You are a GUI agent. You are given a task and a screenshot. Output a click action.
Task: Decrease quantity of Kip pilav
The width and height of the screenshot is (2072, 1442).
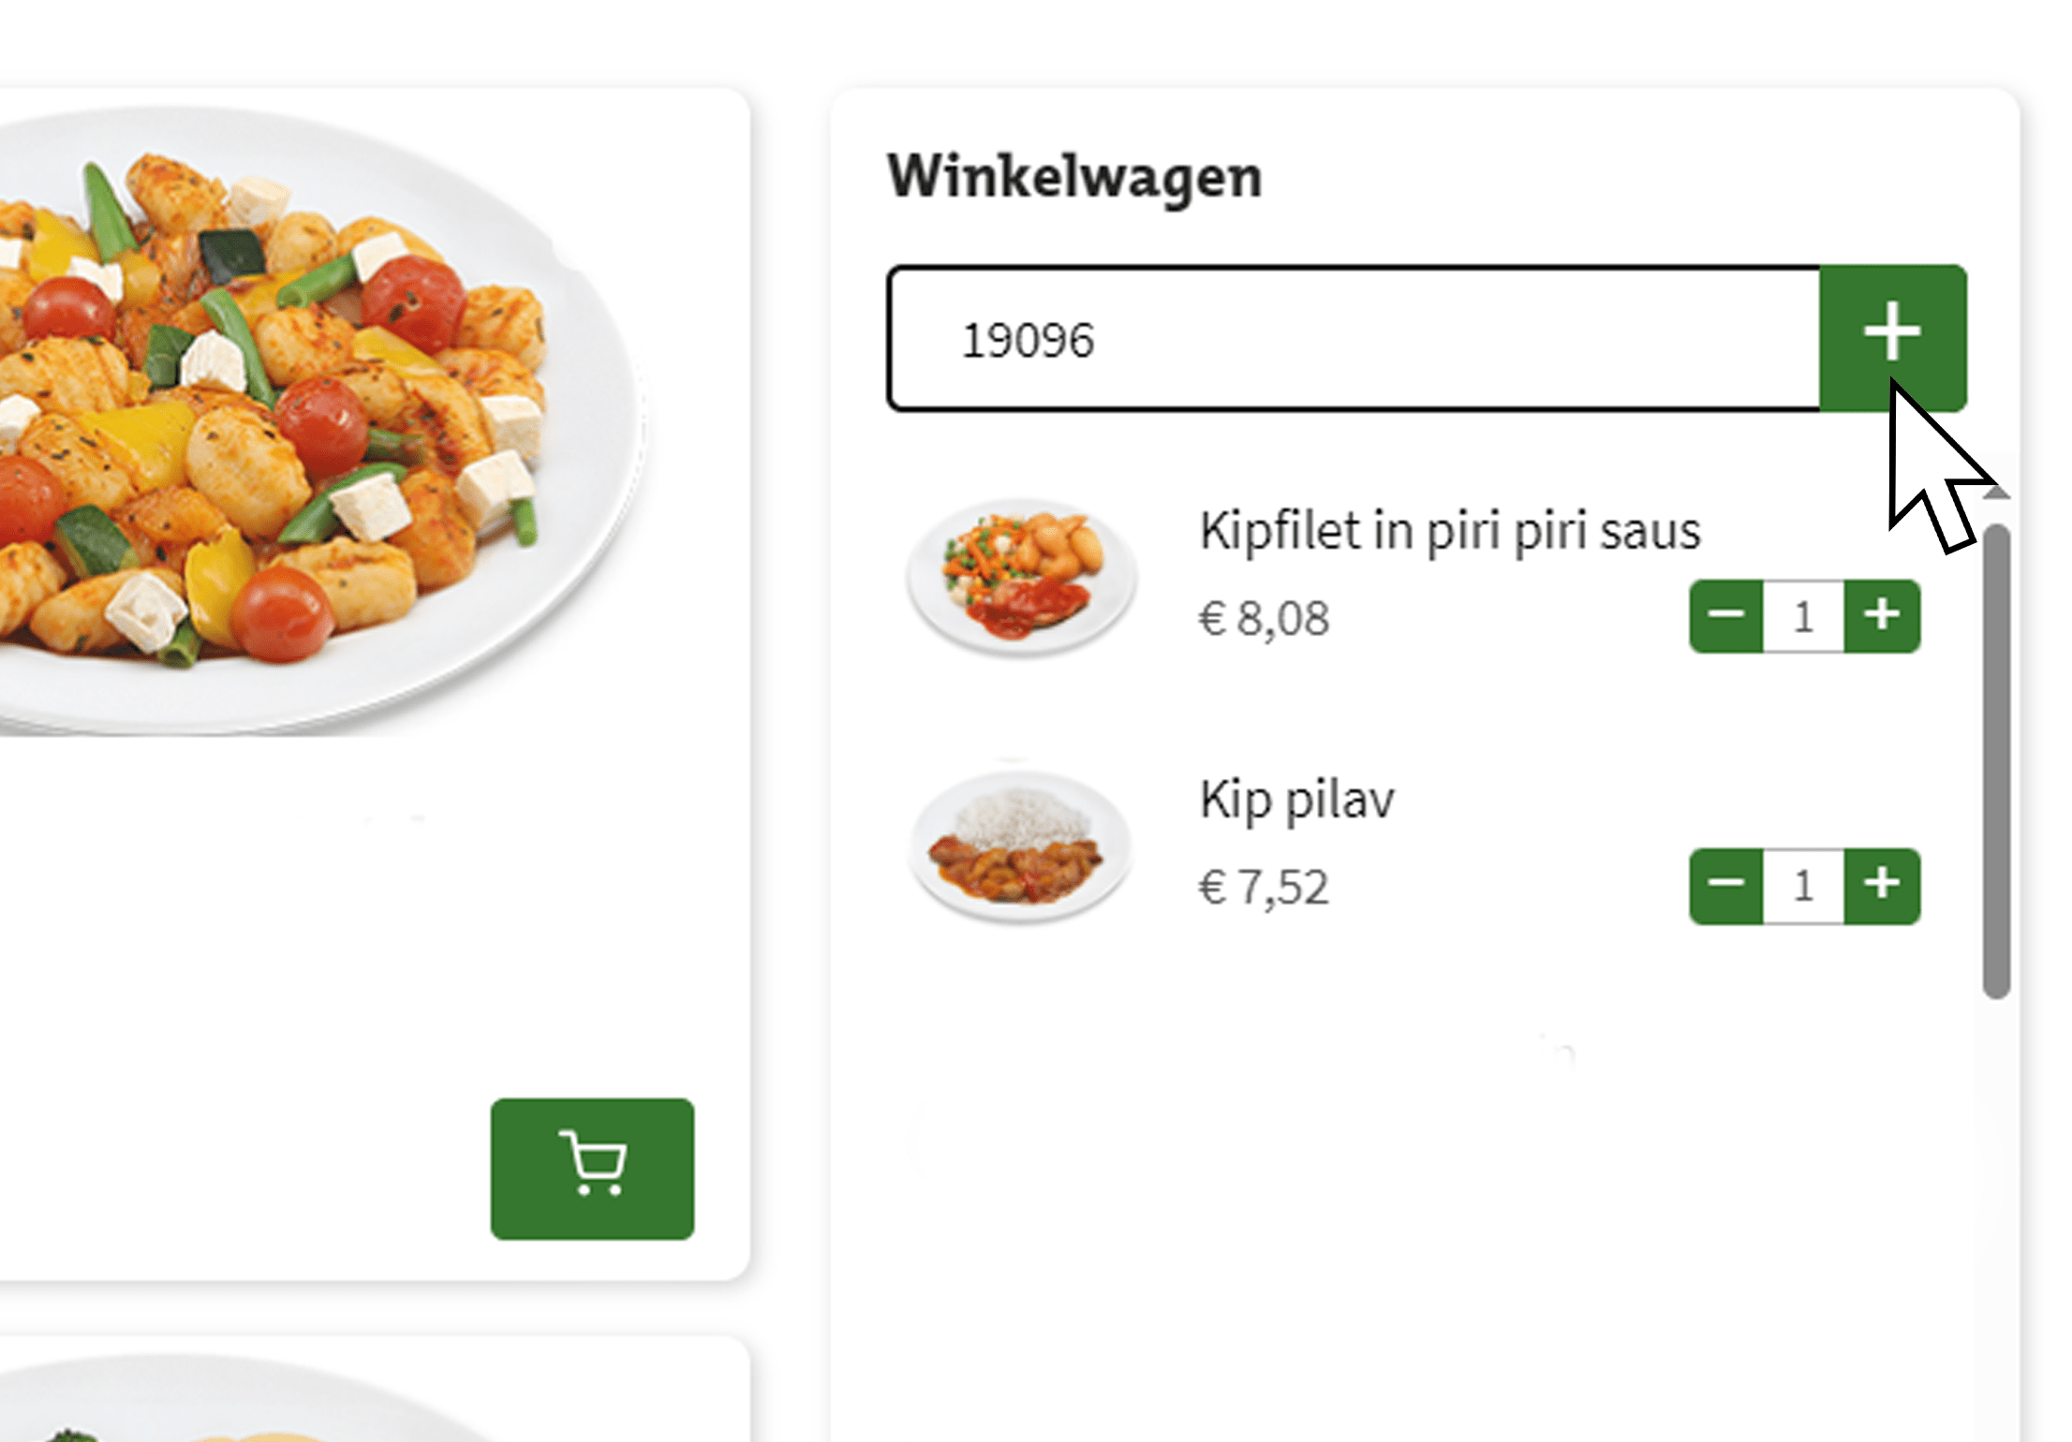pyautogui.click(x=1728, y=884)
